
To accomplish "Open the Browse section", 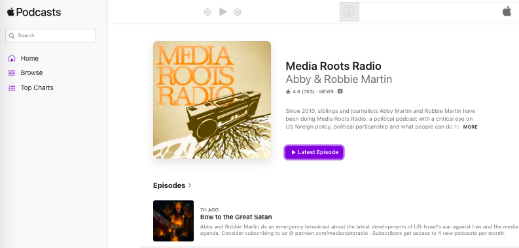I will click(32, 73).
